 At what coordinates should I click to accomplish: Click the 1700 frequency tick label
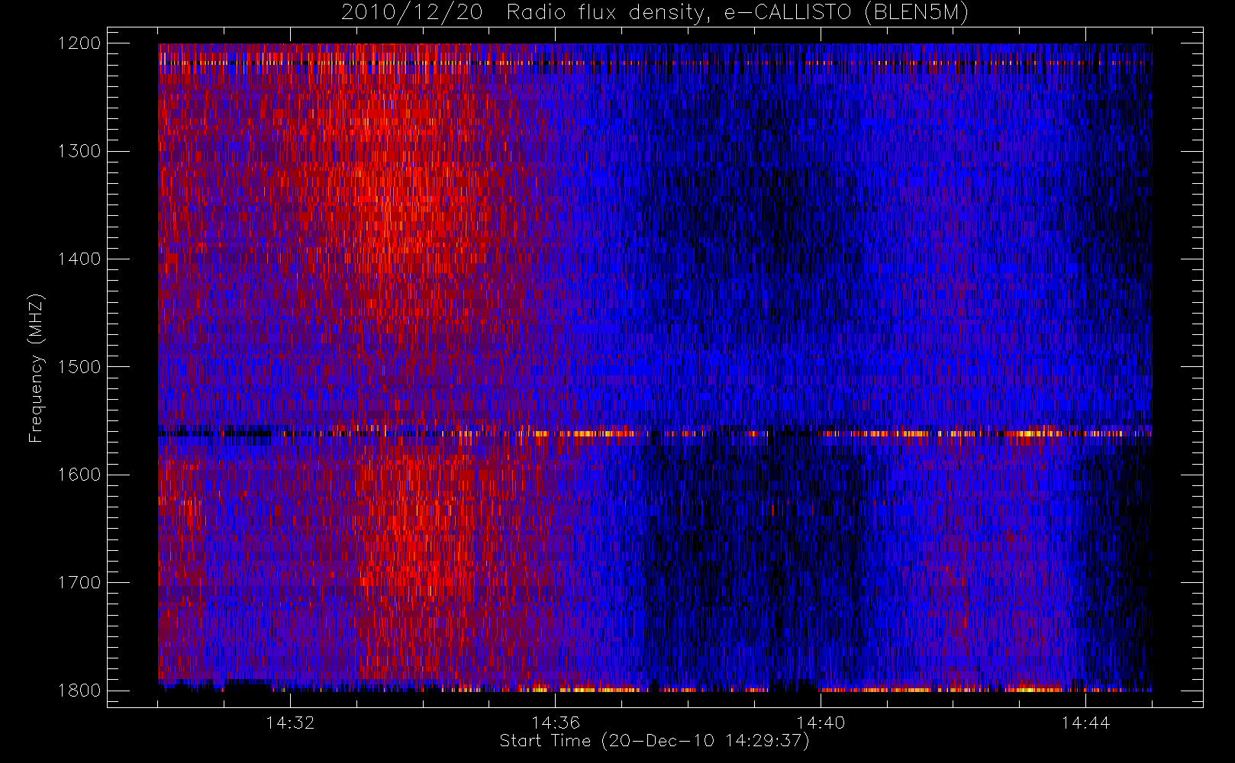pyautogui.click(x=79, y=582)
